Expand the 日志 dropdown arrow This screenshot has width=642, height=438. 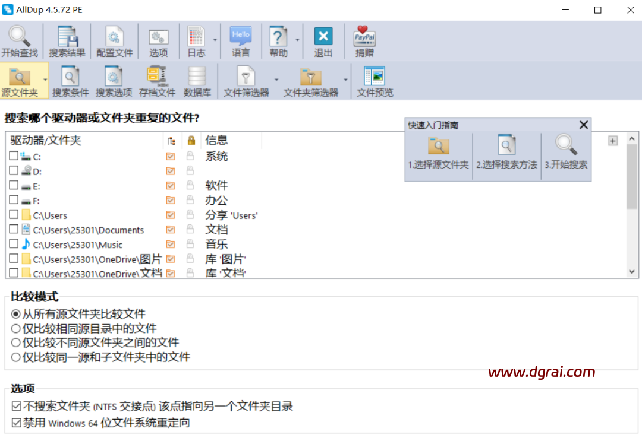pyautogui.click(x=215, y=40)
